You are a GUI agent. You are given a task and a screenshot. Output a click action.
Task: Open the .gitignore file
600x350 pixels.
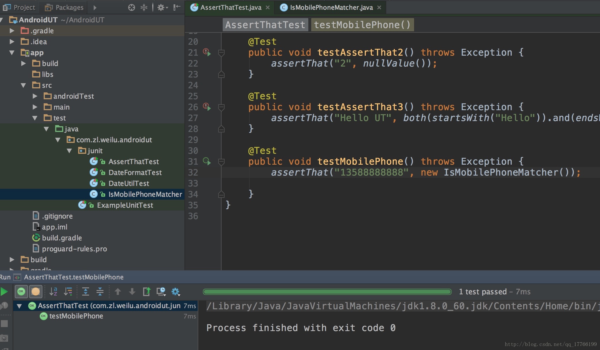(57, 216)
